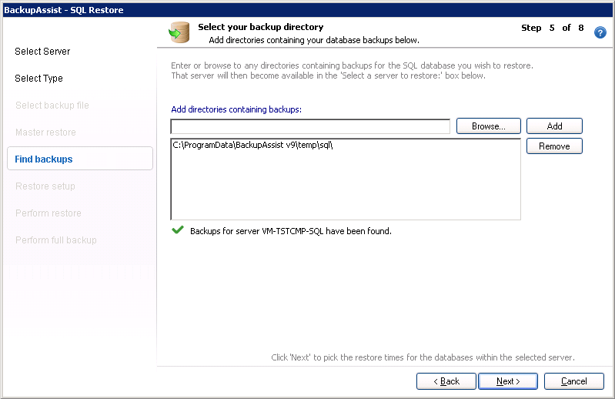This screenshot has height=399, width=615.
Task: Go to the Select Type step
Action: 38,79
